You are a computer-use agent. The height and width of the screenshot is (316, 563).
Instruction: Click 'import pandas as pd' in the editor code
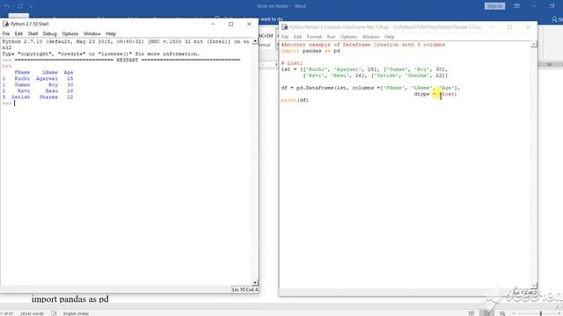click(x=311, y=51)
